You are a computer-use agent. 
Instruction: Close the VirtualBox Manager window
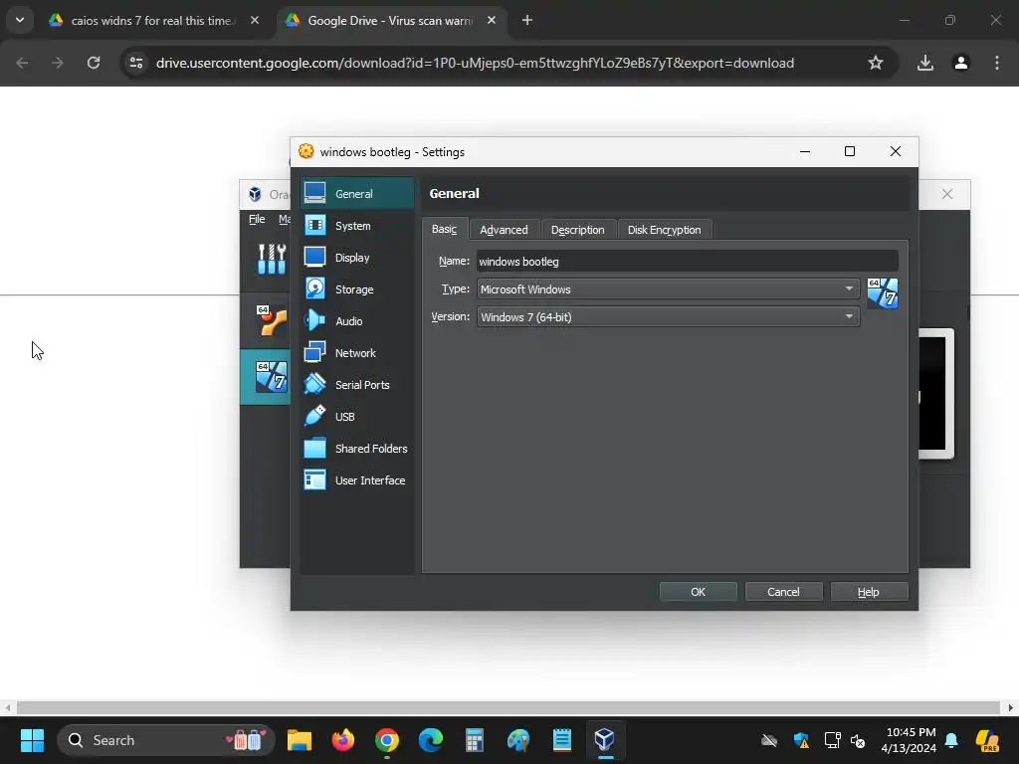click(x=947, y=194)
